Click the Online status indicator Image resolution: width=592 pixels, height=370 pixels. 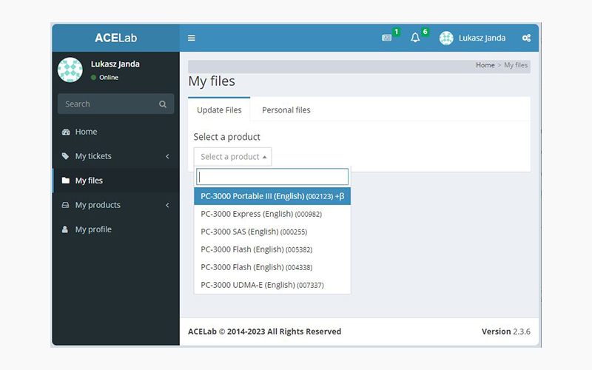coord(104,78)
